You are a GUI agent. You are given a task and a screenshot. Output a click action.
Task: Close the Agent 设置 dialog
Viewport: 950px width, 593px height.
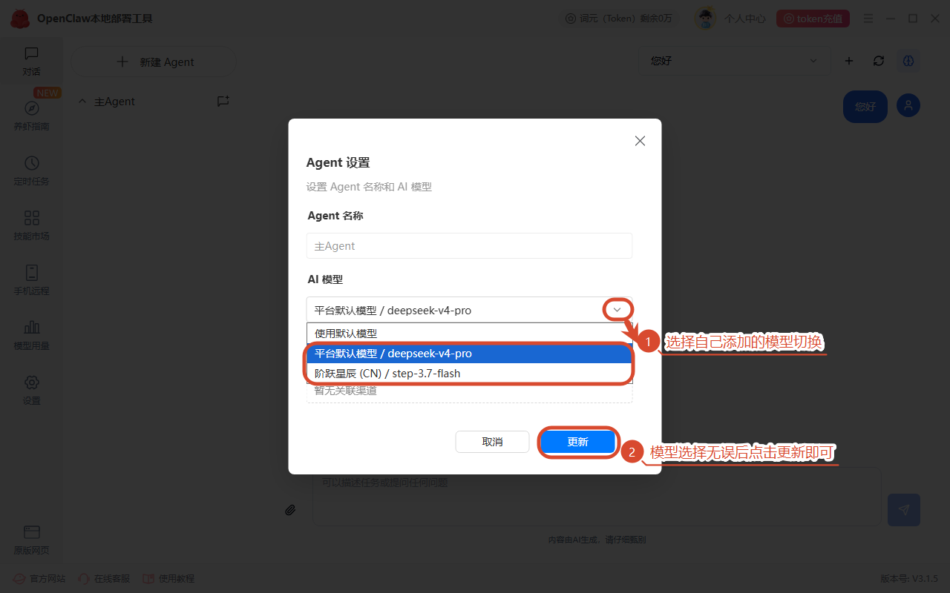point(640,141)
